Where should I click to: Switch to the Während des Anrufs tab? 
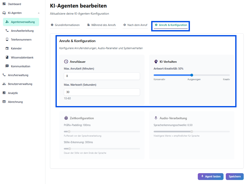(x=101, y=25)
